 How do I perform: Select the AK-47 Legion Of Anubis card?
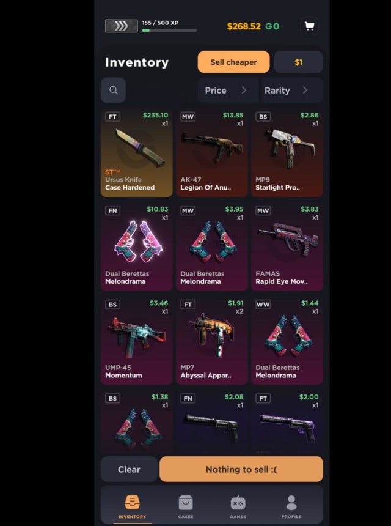(x=212, y=153)
